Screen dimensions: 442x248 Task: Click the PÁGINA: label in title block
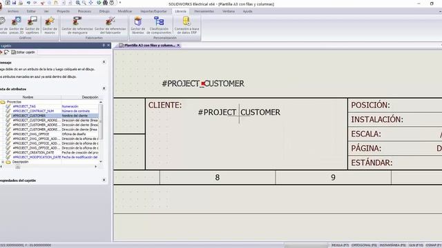(366, 148)
